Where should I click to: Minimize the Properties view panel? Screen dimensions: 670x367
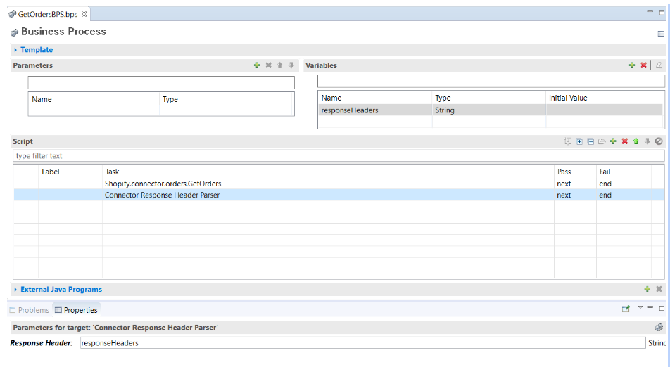pos(650,307)
